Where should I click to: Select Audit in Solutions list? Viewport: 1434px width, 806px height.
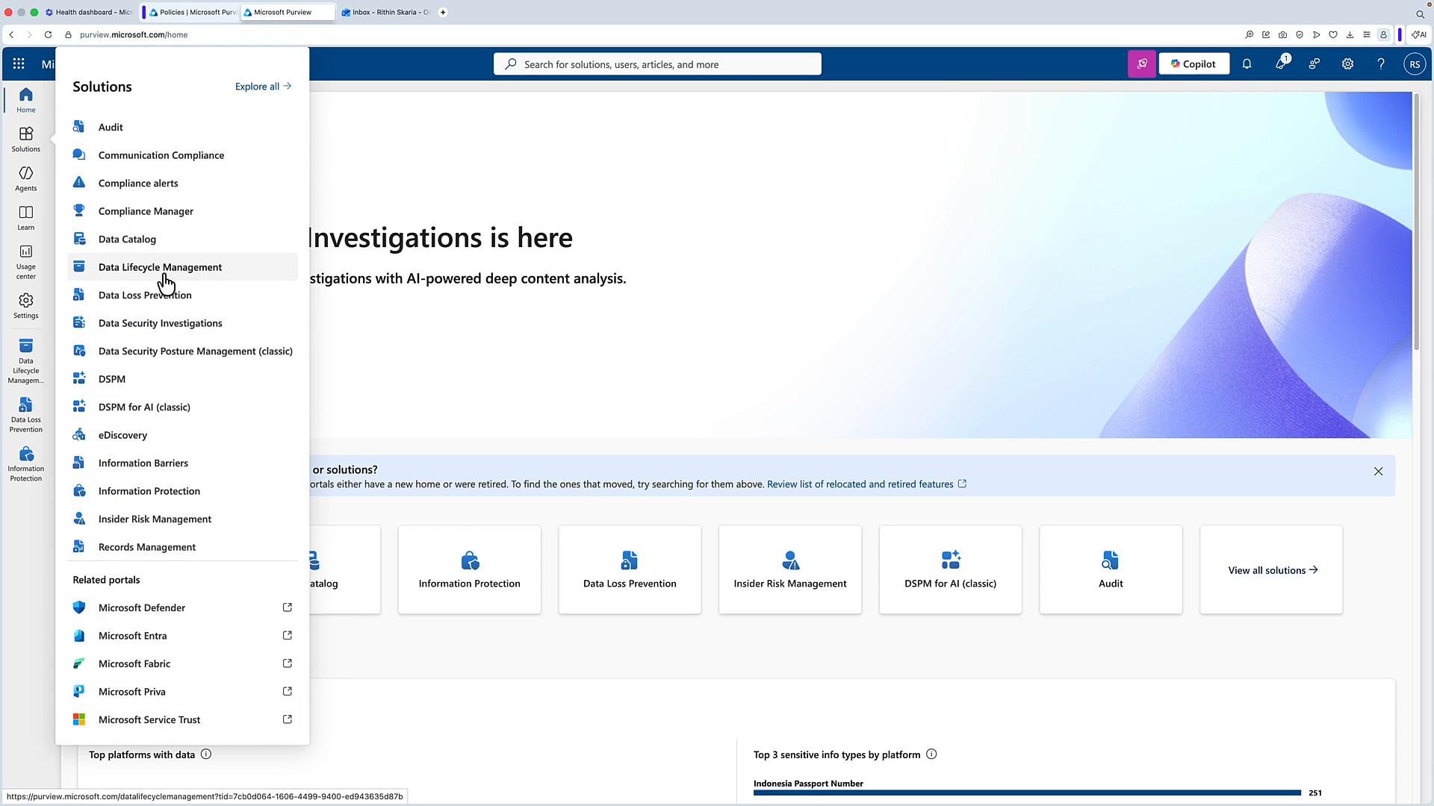pyautogui.click(x=182, y=128)
